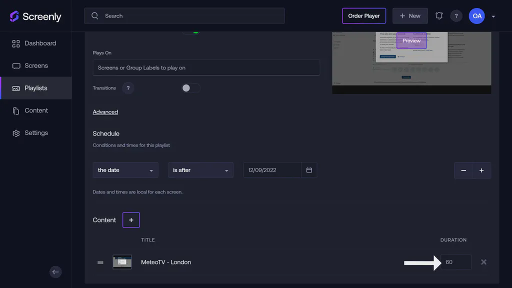Click the duration field showing 60
The width and height of the screenshot is (512, 288).
455,262
